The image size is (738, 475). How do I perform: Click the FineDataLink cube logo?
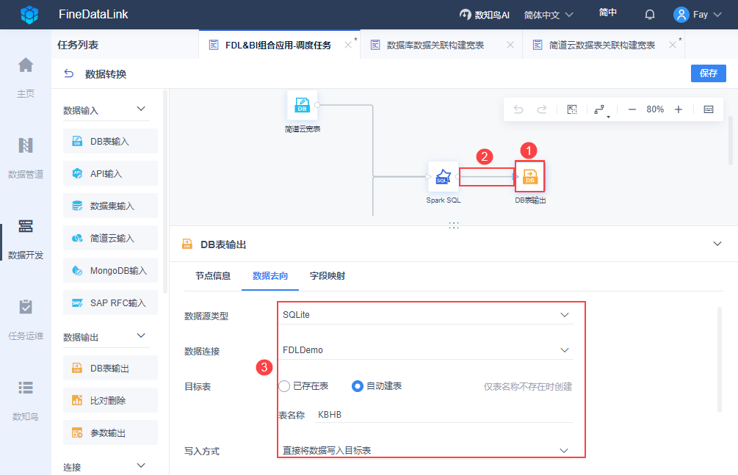tap(29, 15)
